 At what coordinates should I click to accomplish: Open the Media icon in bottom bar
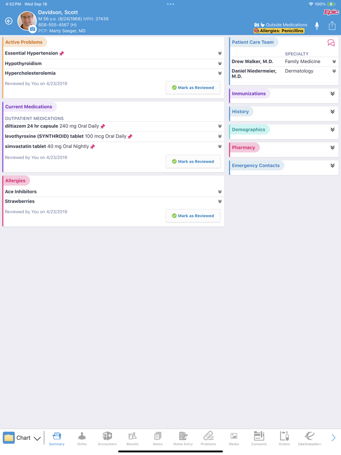coord(234,437)
